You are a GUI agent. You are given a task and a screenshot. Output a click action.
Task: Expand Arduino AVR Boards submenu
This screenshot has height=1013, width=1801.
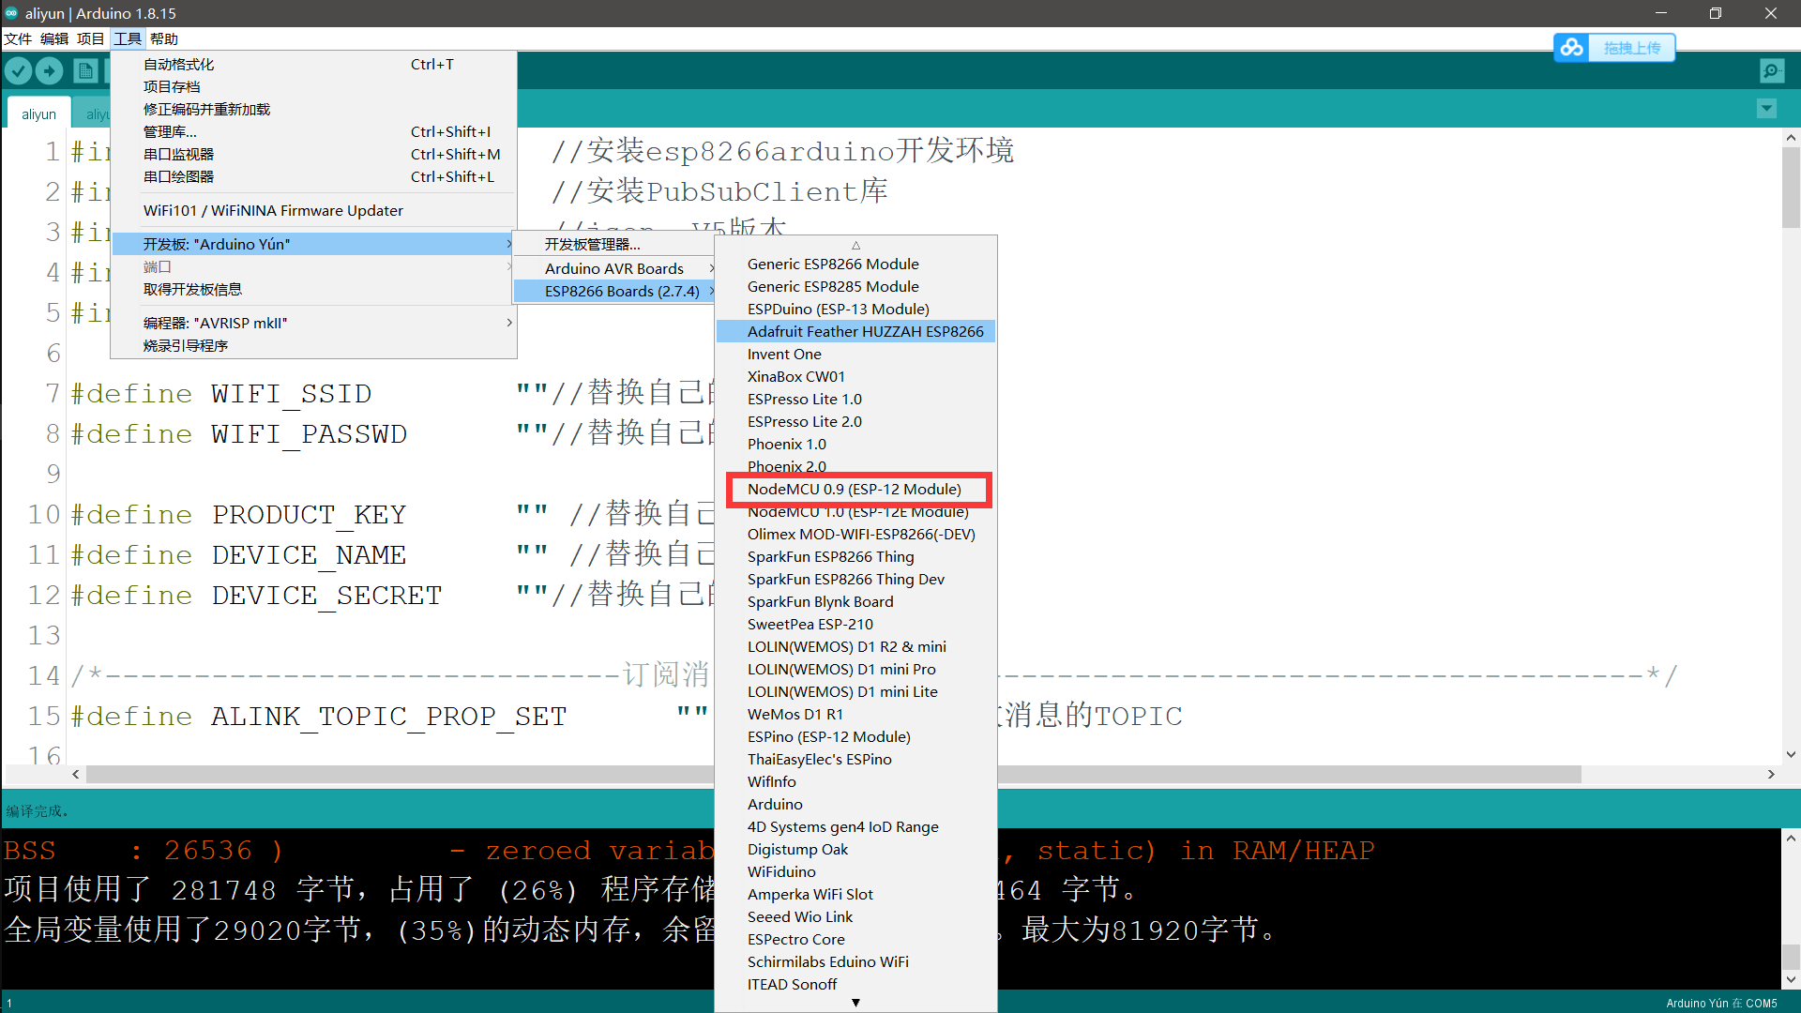[615, 268]
